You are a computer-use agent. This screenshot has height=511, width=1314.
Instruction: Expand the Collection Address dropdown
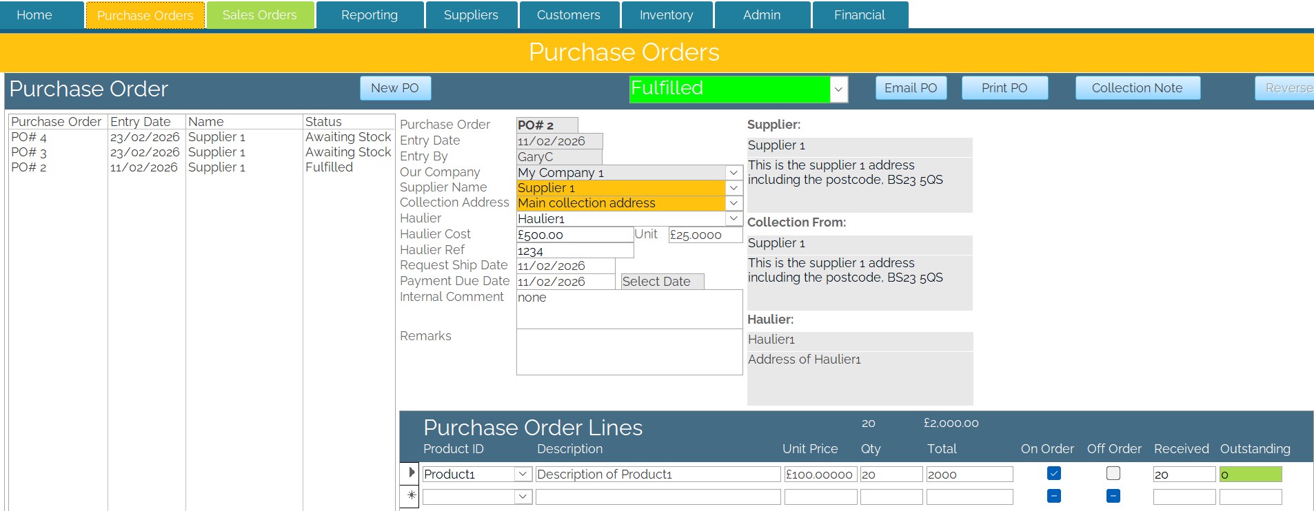point(734,202)
